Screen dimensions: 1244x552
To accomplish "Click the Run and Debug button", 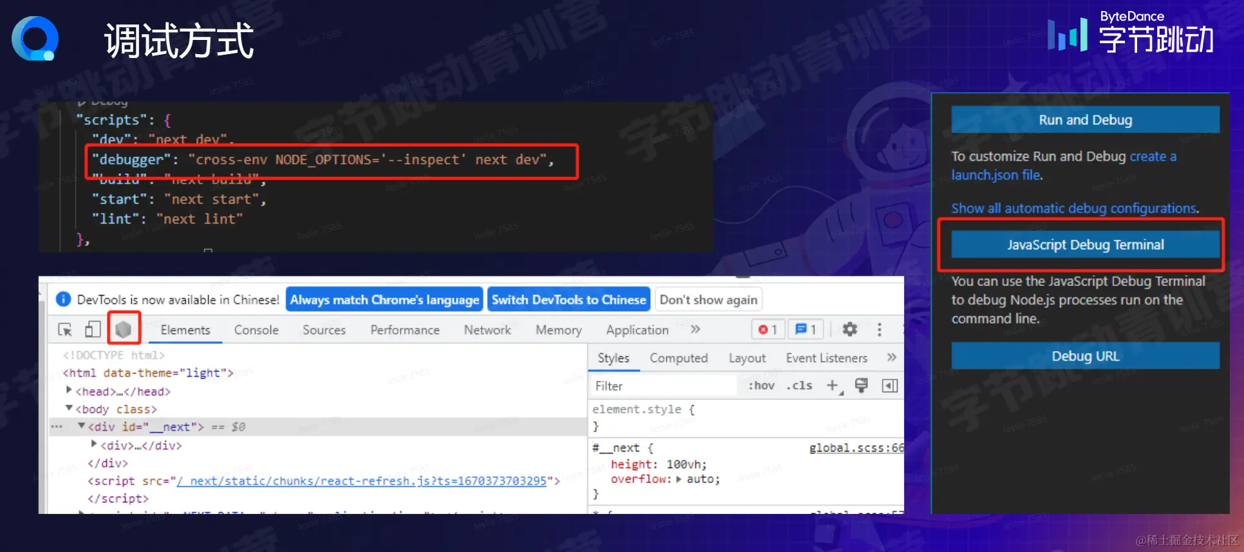I will click(x=1085, y=120).
